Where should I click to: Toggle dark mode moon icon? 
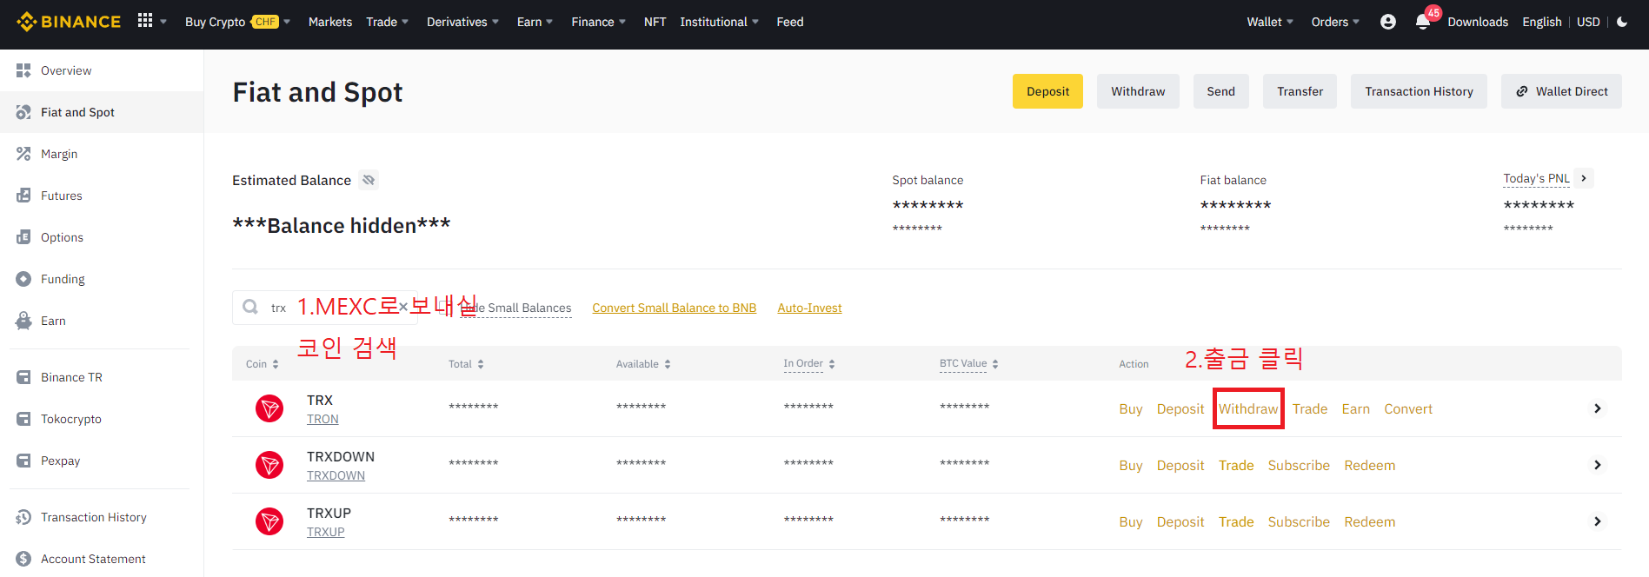[1622, 22]
